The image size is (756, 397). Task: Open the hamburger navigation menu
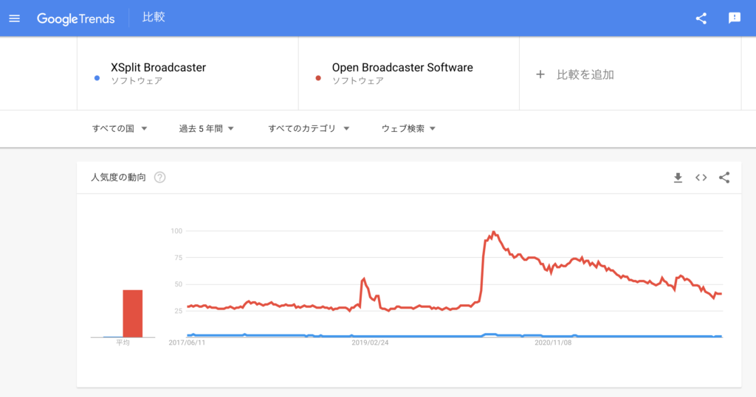(x=15, y=18)
